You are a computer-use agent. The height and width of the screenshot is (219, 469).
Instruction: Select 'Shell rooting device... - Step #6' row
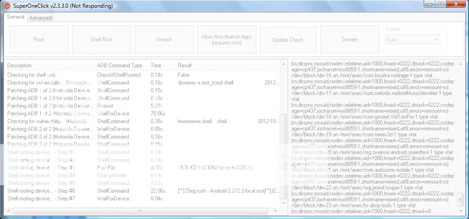tap(142, 191)
